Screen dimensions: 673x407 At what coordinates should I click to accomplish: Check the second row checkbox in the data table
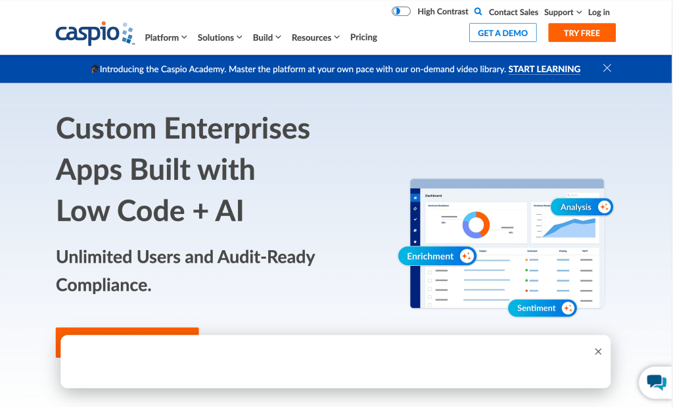pos(429,280)
